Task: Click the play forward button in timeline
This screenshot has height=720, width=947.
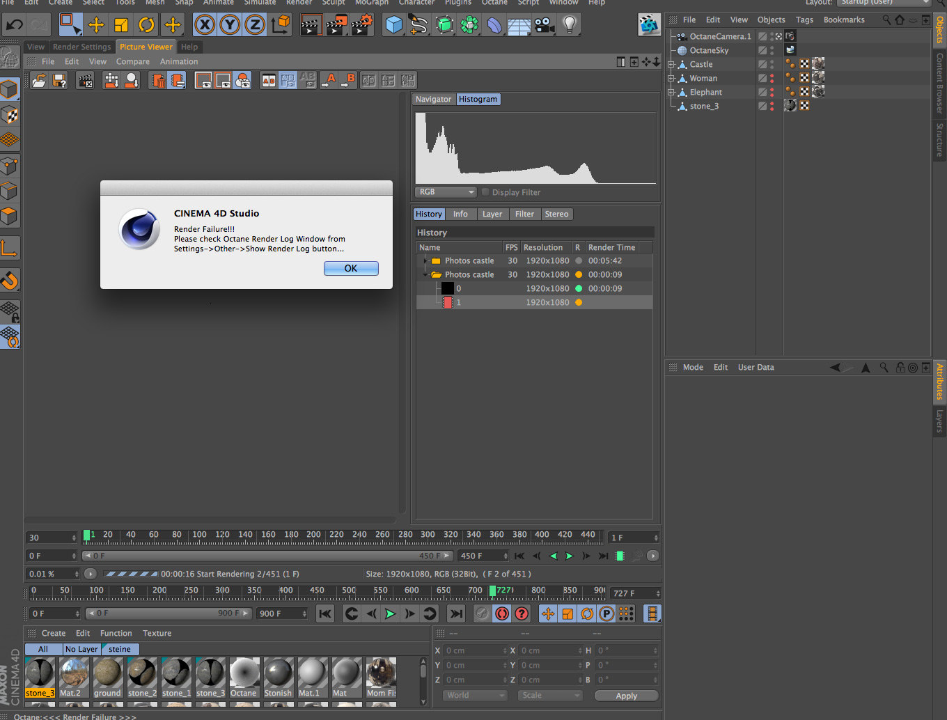Action: click(390, 613)
